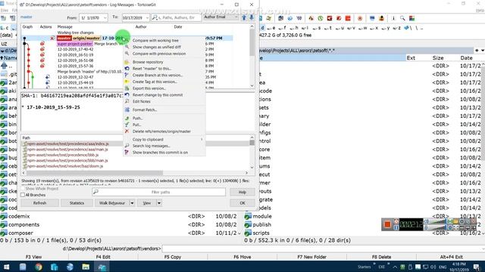Image resolution: width=485 pixels, height=272 pixels.
Task: Select the Working tree changes row
Action: point(76,32)
